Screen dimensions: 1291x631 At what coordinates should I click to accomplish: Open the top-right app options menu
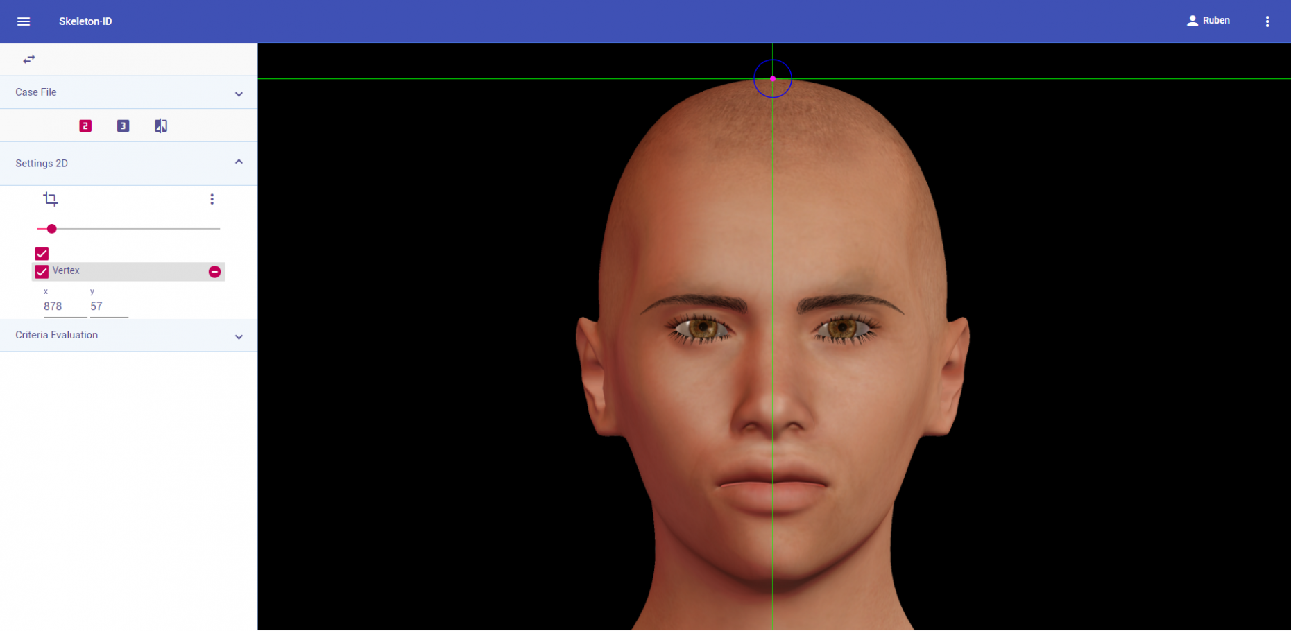point(1267,21)
